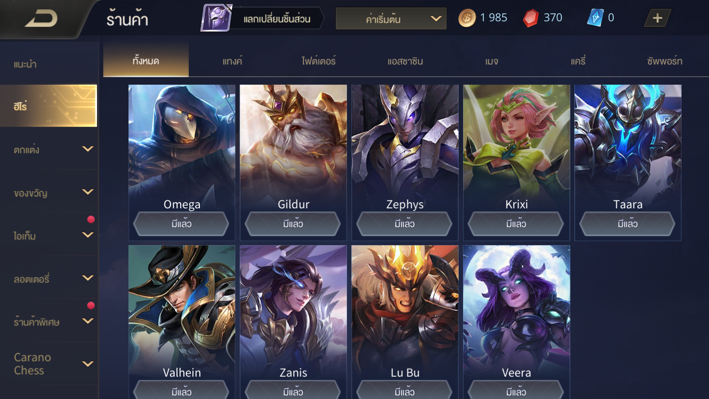The image size is (709, 399).
Task: Switch to the แอสซาซิน hero tab
Action: (405, 61)
